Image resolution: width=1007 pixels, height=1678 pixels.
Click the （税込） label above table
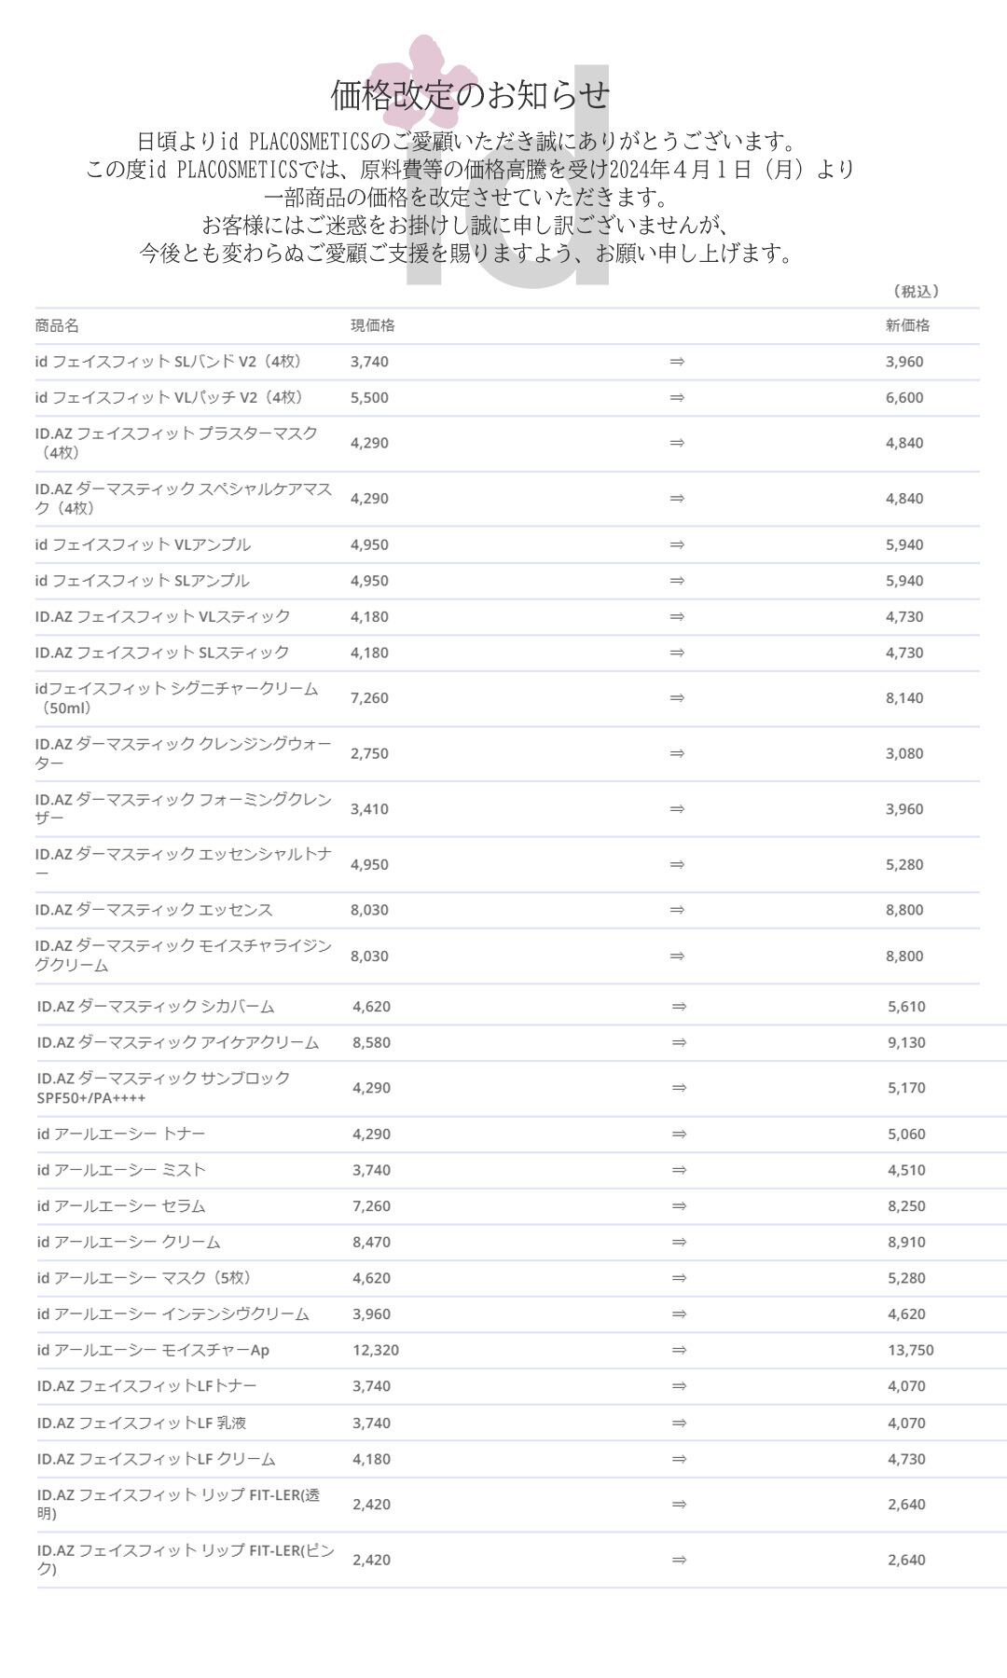pos(915,292)
